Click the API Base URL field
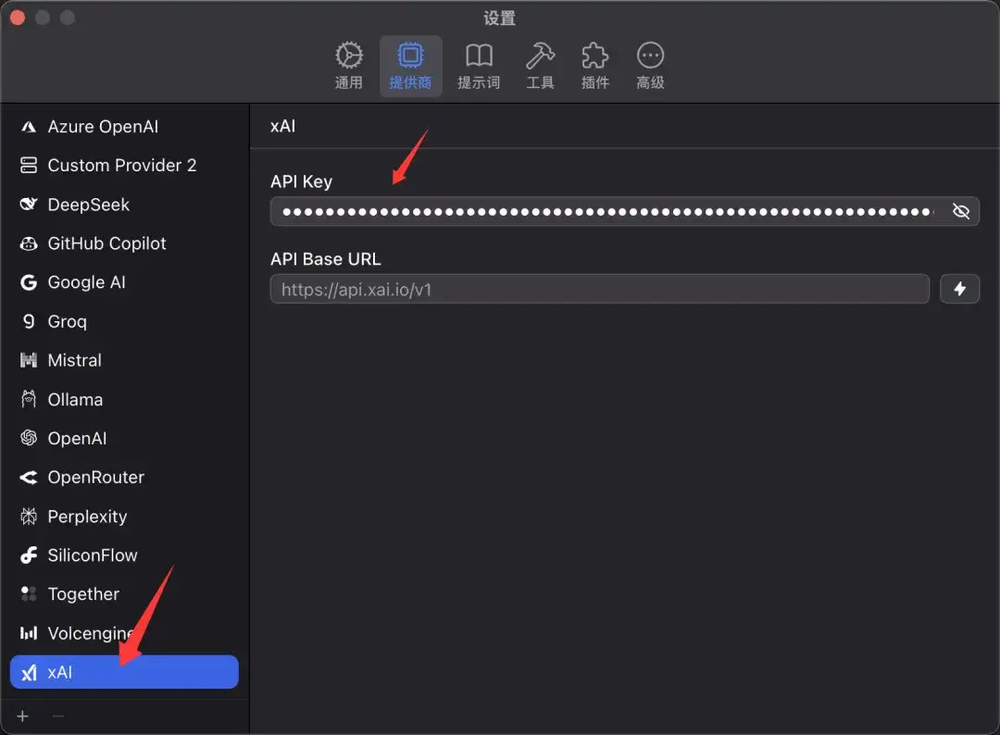The width and height of the screenshot is (1000, 735). 599,290
